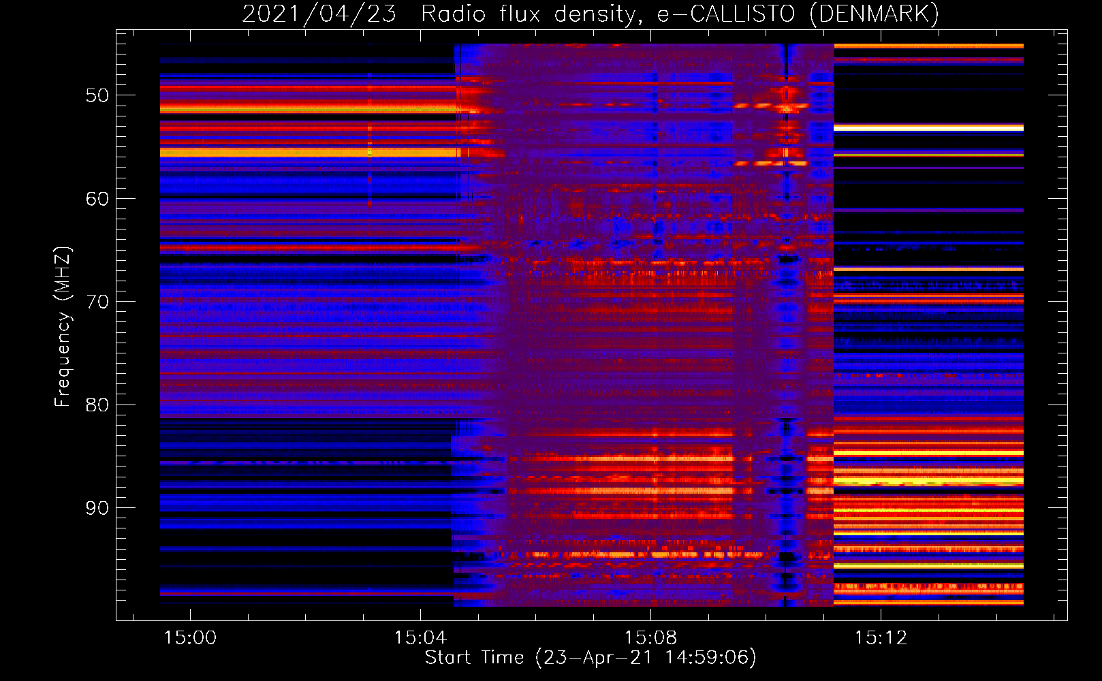Image resolution: width=1102 pixels, height=681 pixels.
Task: Select the 'Frequency (MHZ)' axis label
Action: point(63,327)
